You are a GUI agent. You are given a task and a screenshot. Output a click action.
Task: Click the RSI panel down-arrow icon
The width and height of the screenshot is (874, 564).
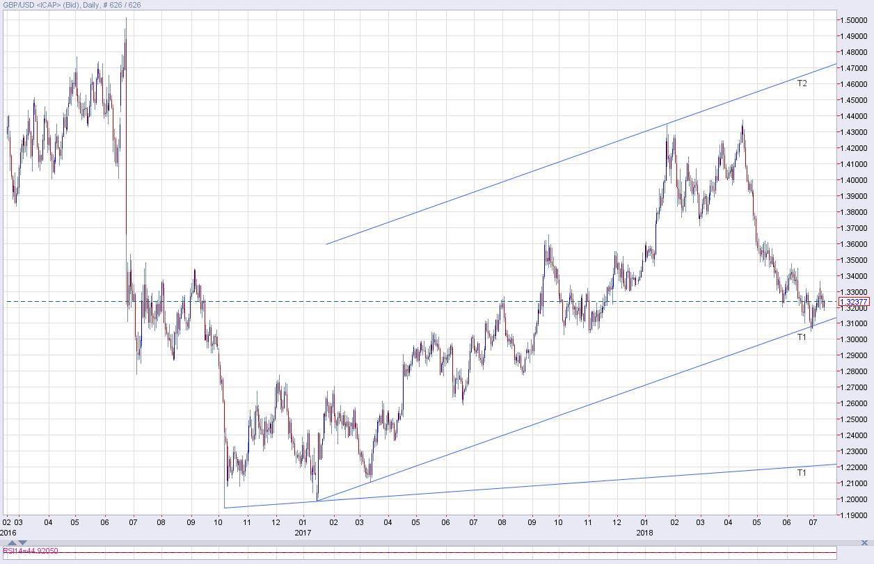(23, 542)
